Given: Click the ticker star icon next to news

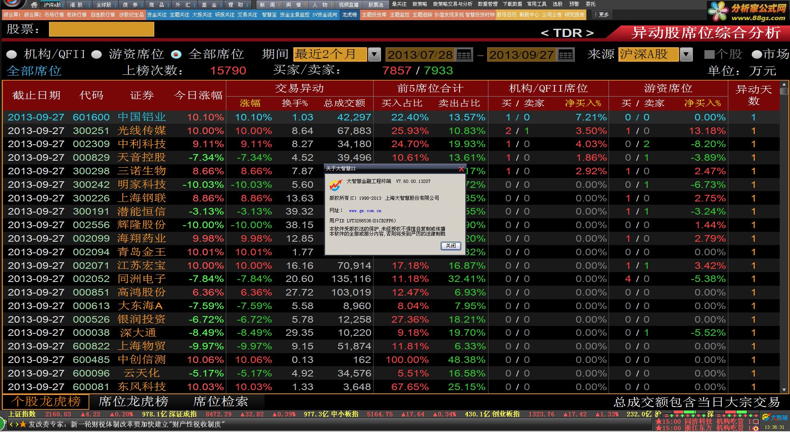Looking at the screenshot, I should [x=23, y=424].
